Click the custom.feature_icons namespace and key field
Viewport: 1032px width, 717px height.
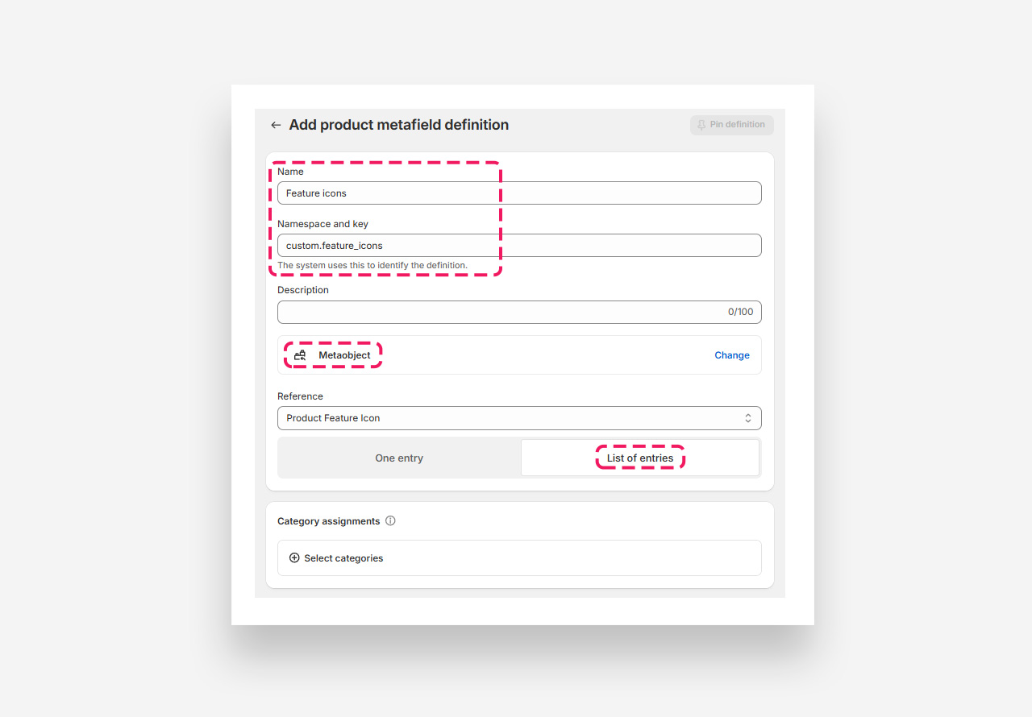(519, 246)
